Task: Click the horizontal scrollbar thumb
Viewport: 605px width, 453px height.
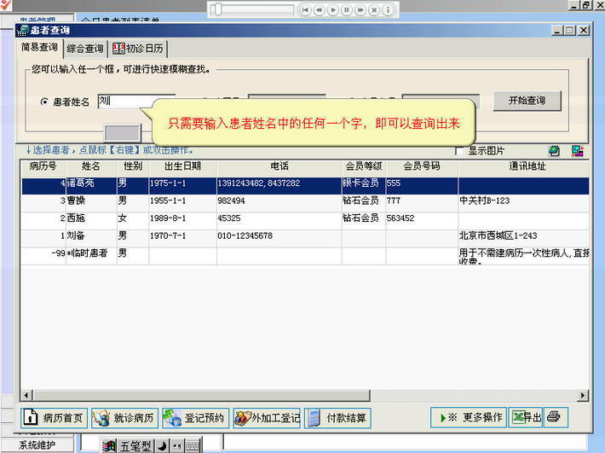Action: [201, 396]
